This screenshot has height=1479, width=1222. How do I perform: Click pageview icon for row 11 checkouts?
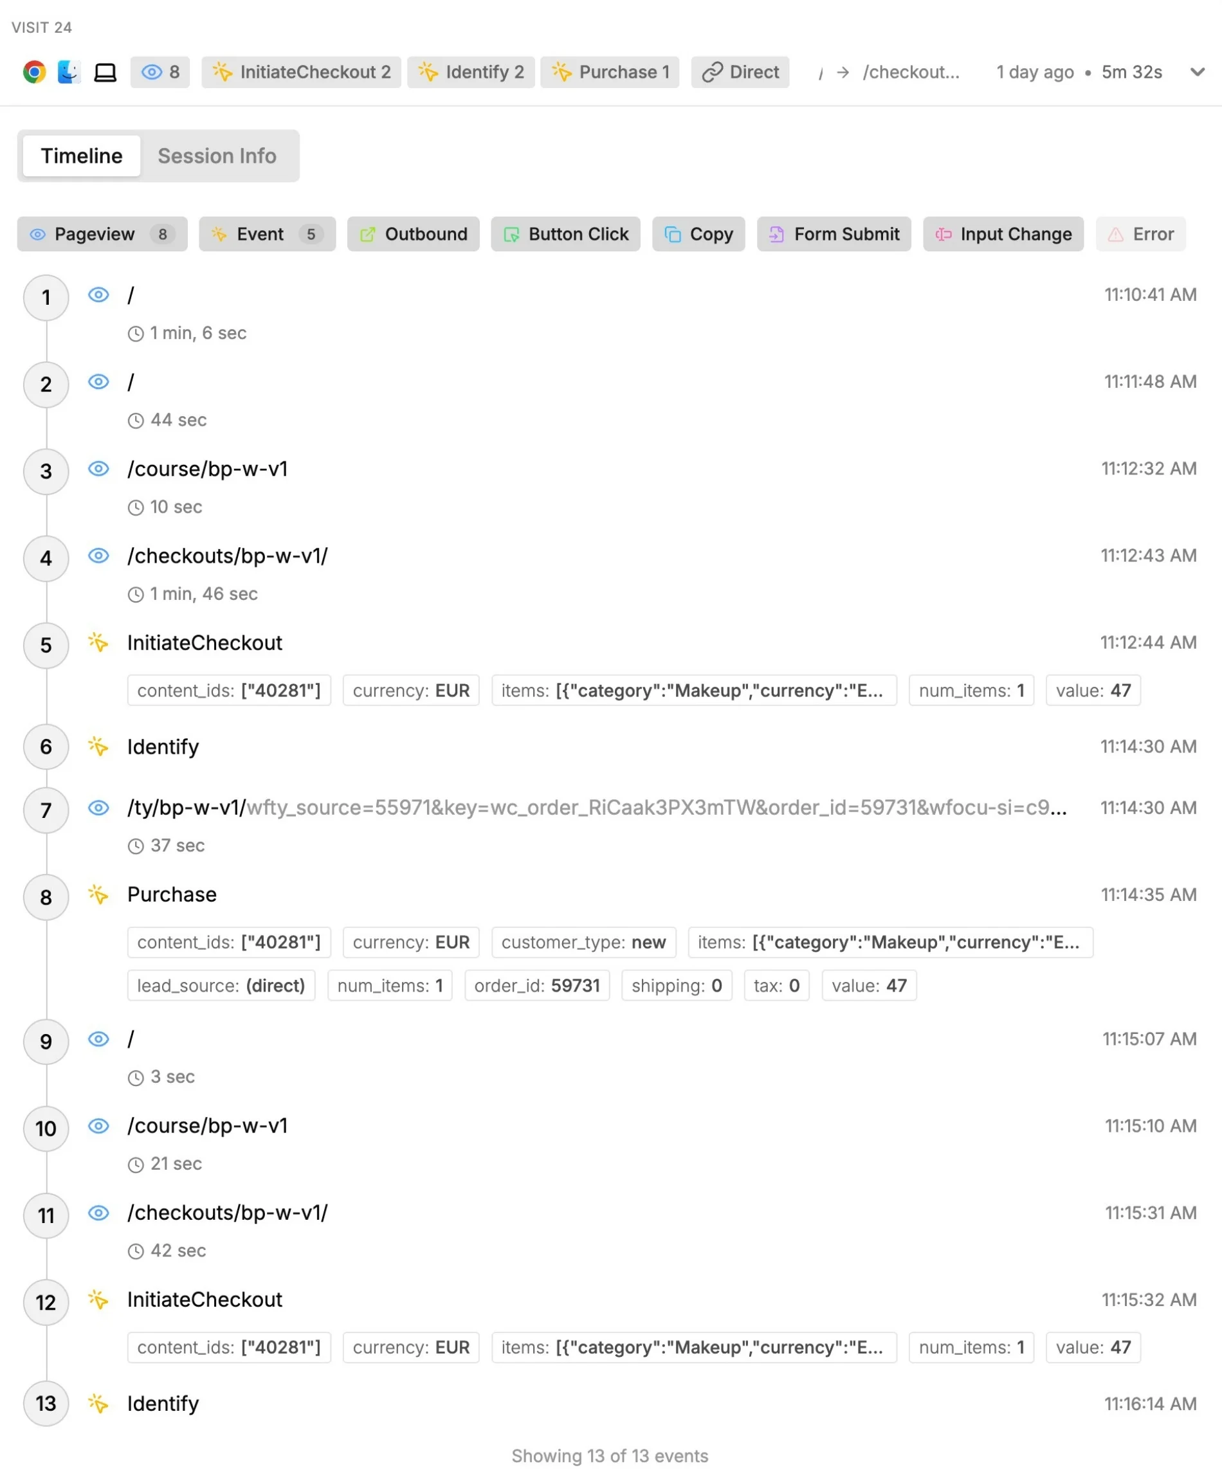tap(98, 1212)
